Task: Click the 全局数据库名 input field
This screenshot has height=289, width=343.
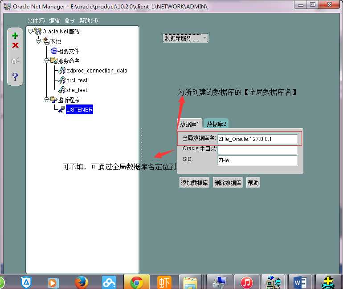Action: coord(257,139)
